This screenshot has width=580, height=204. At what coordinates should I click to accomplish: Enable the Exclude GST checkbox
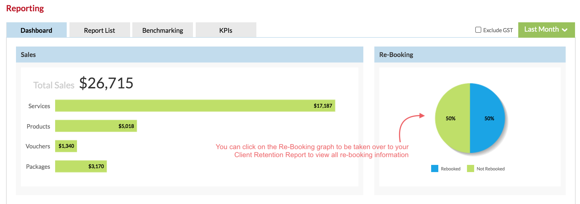click(x=478, y=30)
